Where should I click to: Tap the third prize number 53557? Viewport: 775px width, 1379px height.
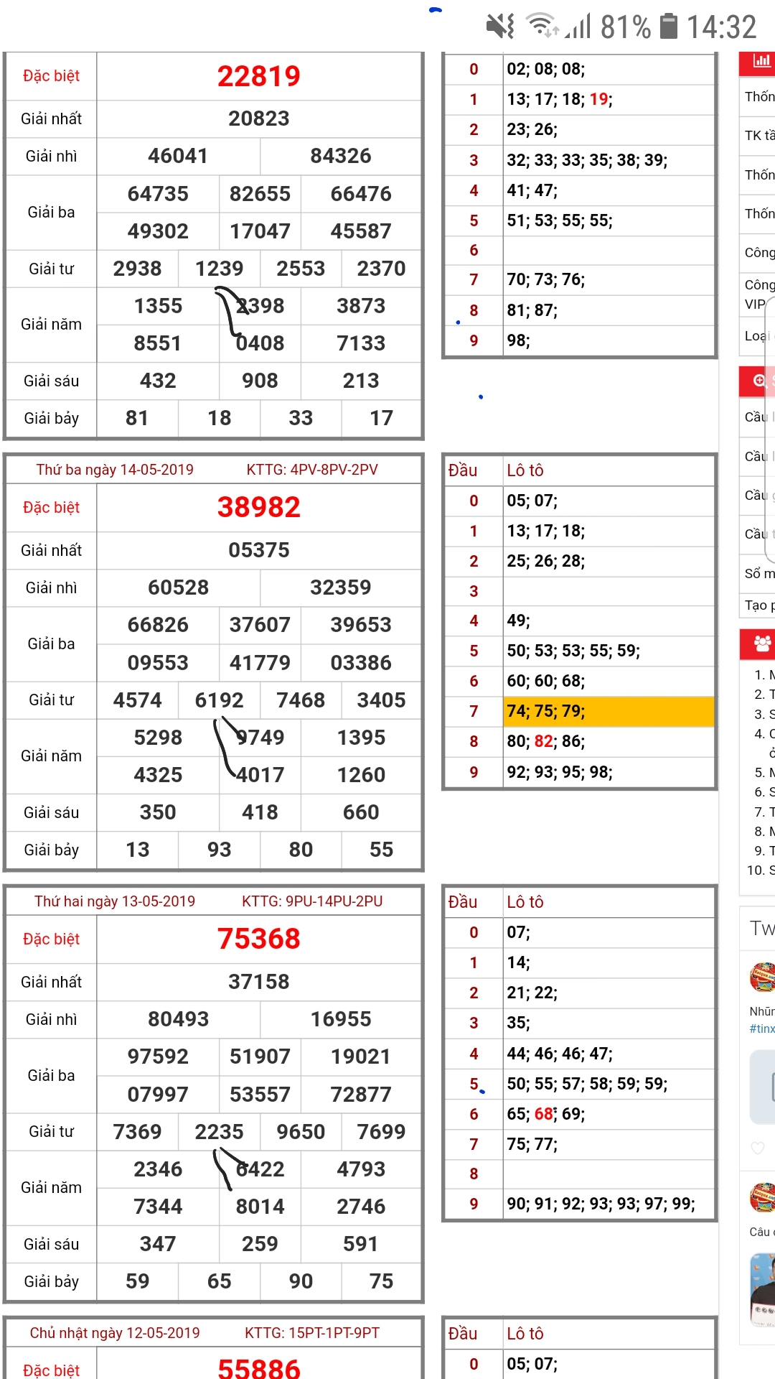(260, 1095)
